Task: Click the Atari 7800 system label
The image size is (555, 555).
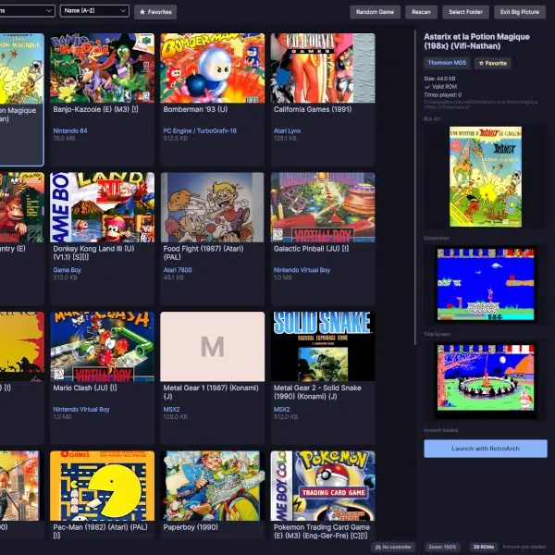Action: click(x=178, y=270)
